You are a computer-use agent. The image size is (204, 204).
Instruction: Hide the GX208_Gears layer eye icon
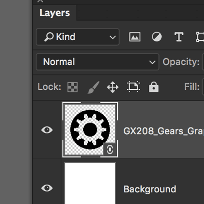[47, 130]
